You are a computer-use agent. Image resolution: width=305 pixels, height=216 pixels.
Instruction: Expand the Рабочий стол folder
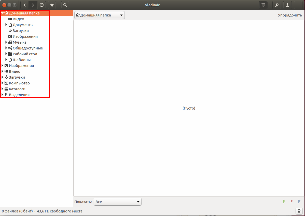6,54
